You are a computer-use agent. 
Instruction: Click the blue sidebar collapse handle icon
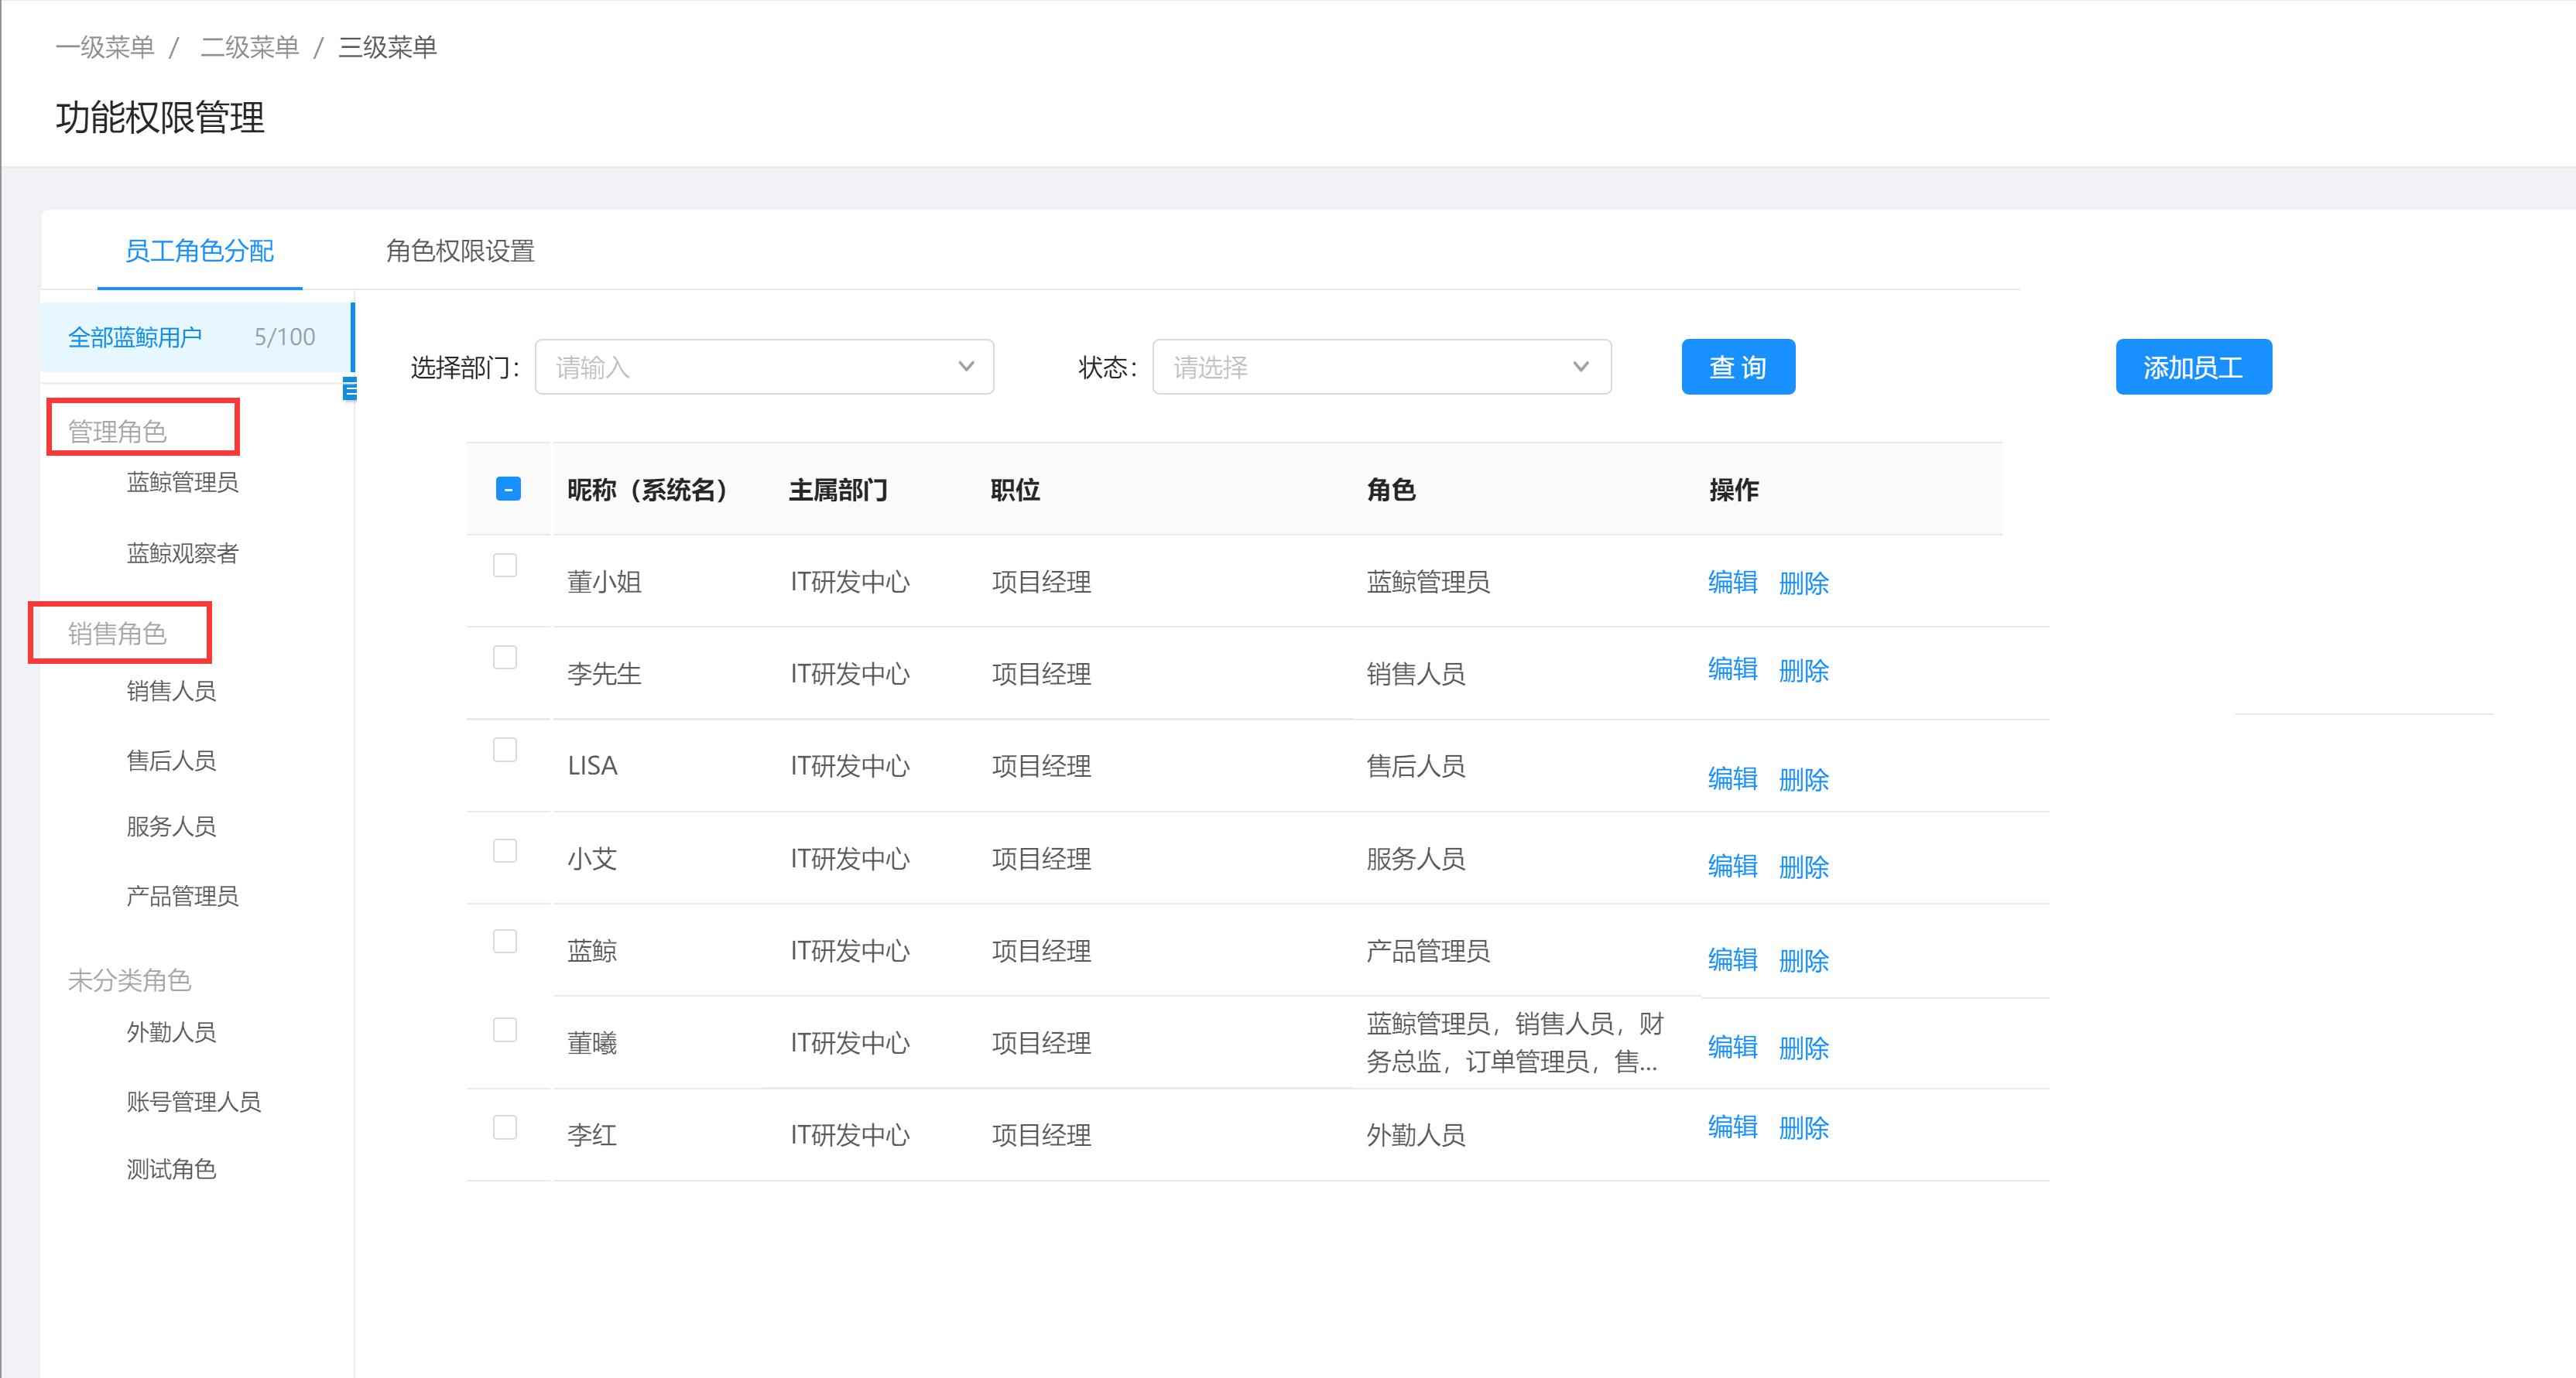(349, 388)
